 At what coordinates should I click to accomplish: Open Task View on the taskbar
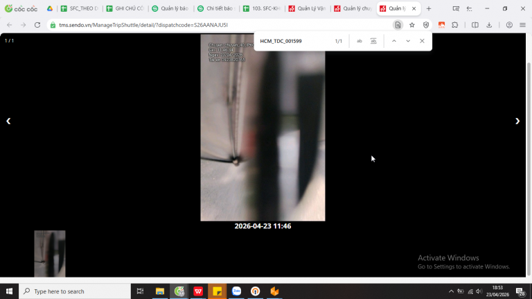pos(140,291)
